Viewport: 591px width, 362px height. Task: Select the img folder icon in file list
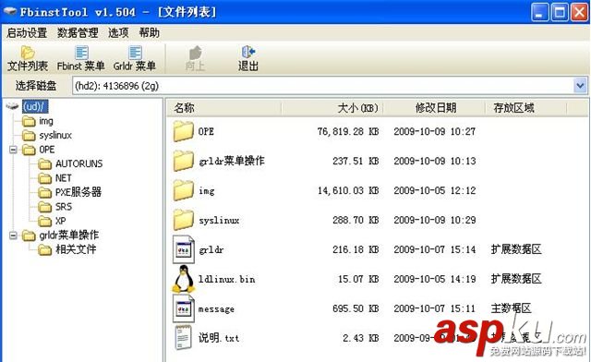pyautogui.click(x=184, y=190)
